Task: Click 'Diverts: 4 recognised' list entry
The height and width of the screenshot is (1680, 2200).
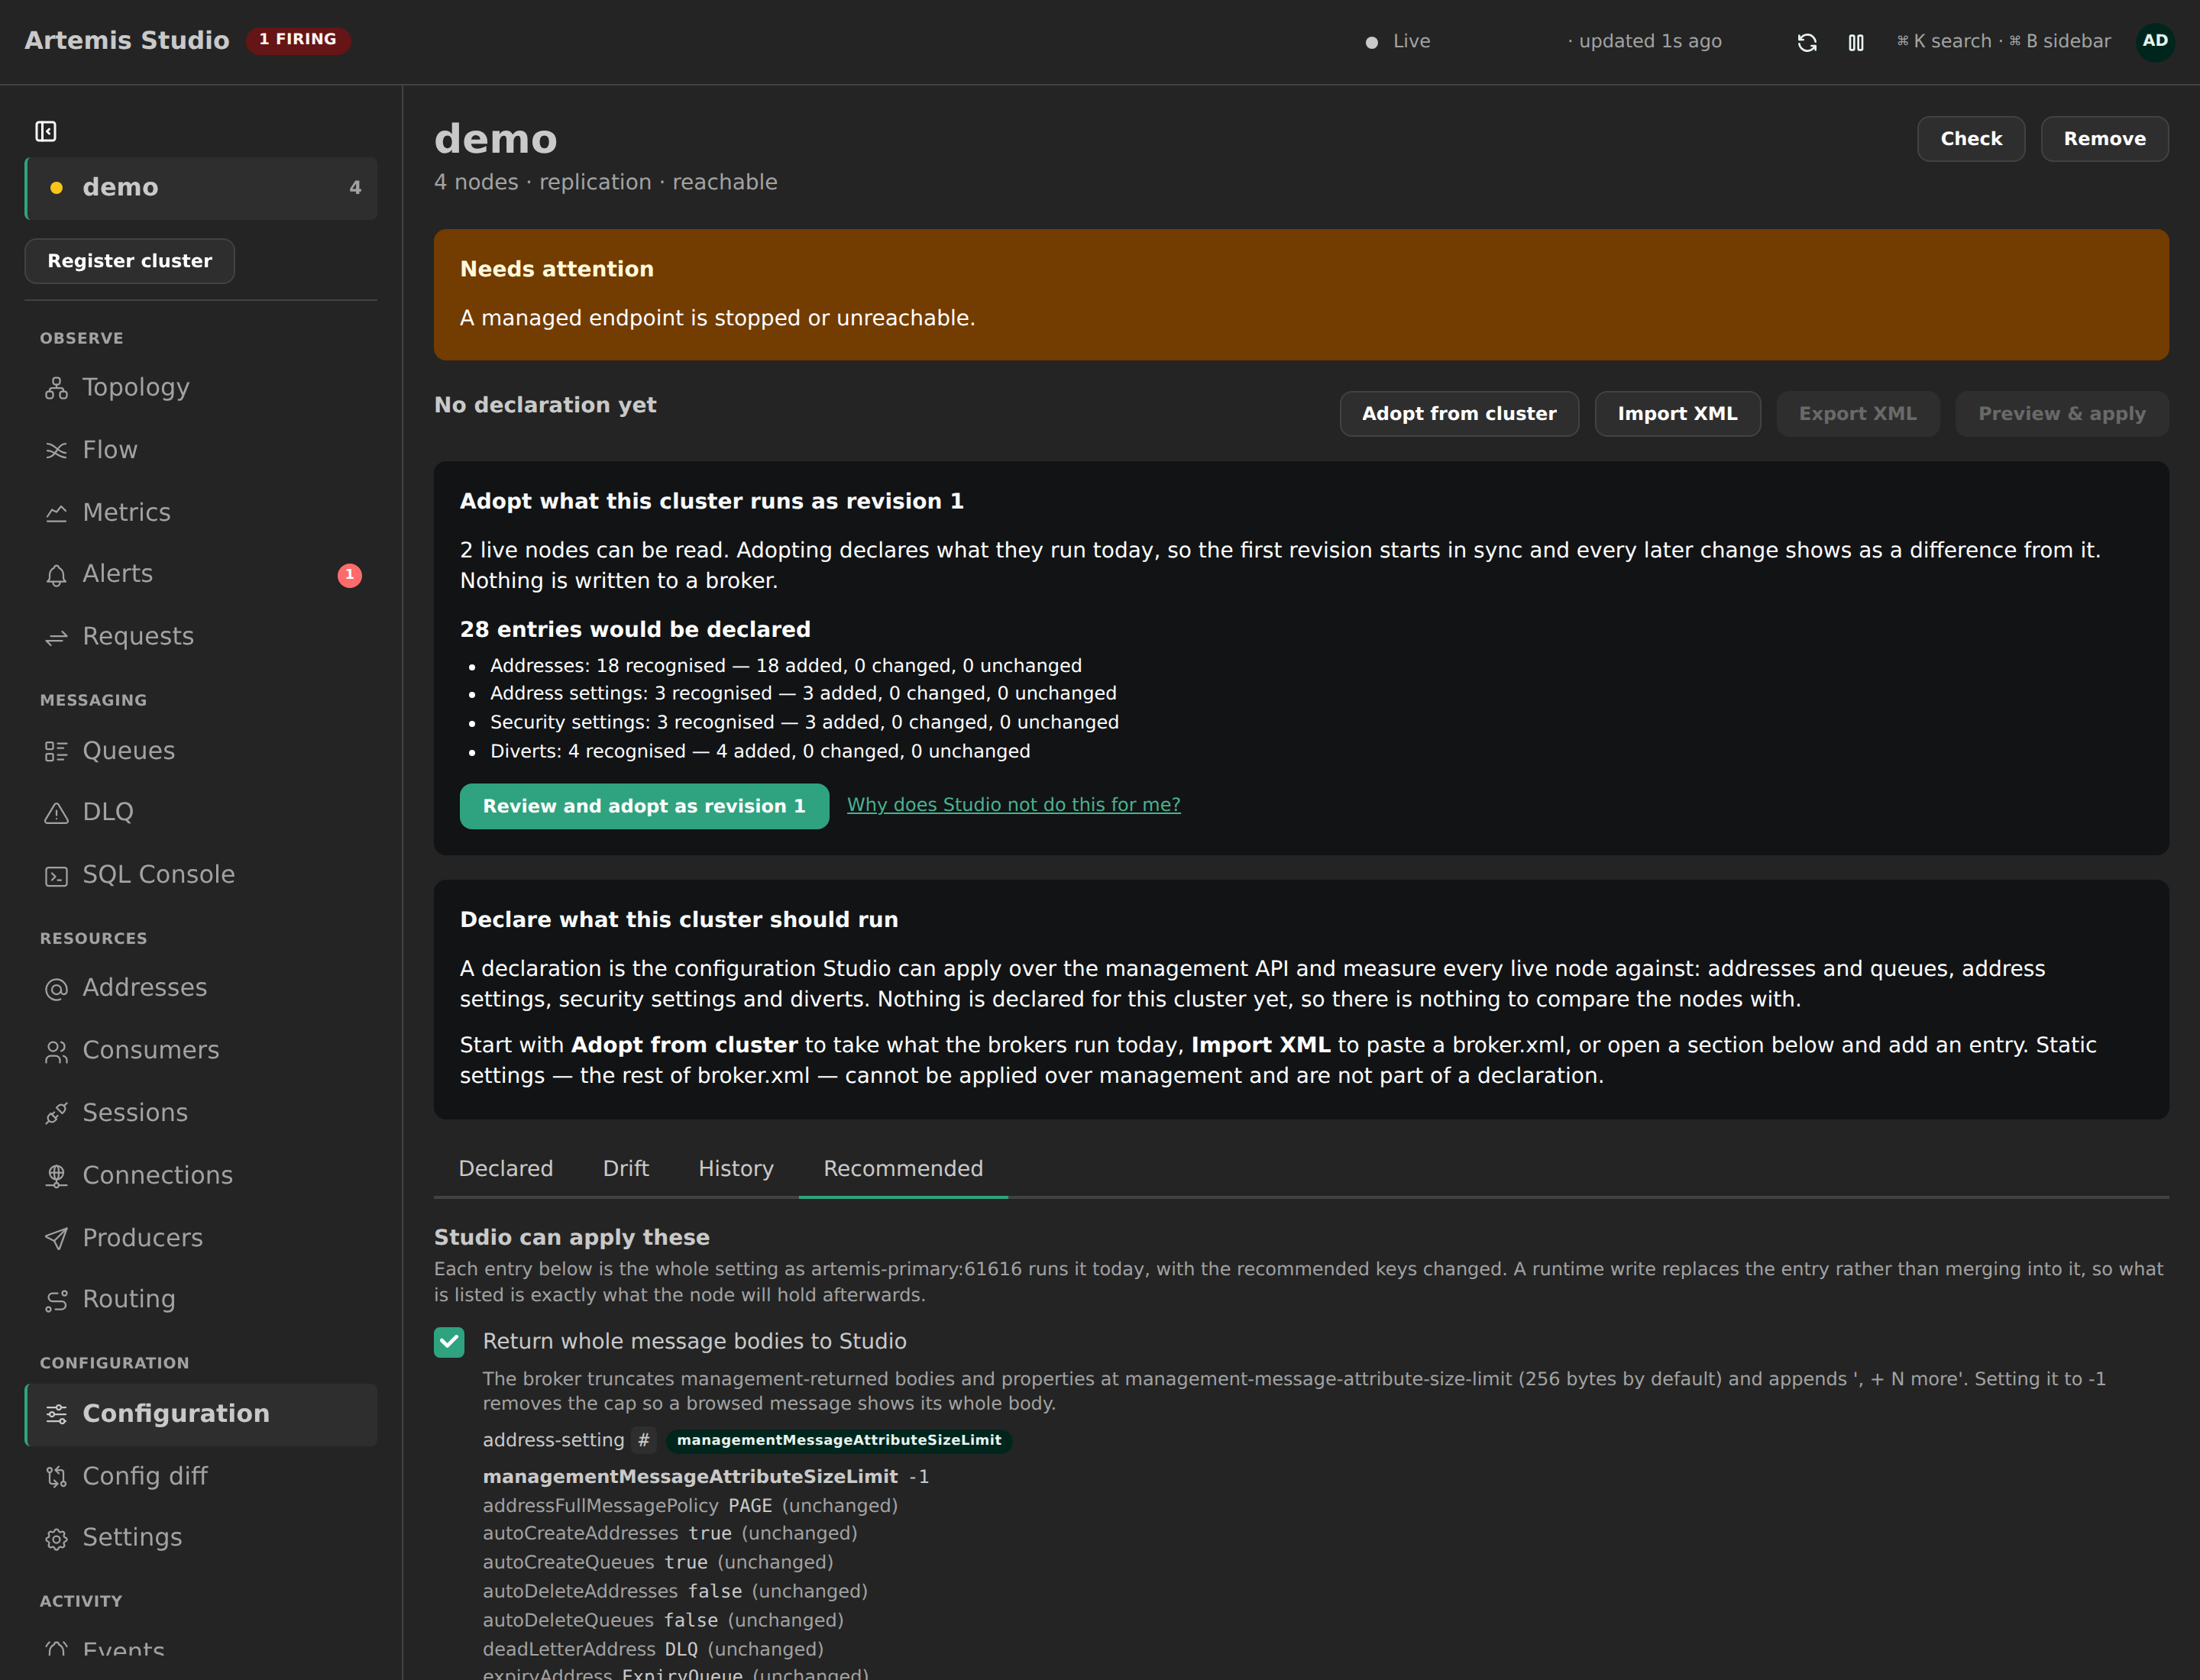Action: pyautogui.click(x=759, y=751)
